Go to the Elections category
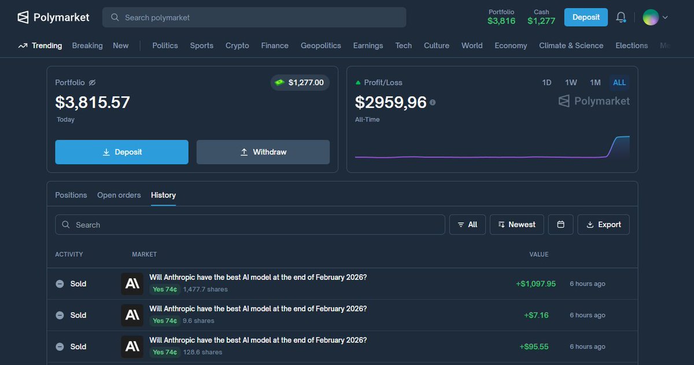The image size is (694, 365). click(632, 46)
